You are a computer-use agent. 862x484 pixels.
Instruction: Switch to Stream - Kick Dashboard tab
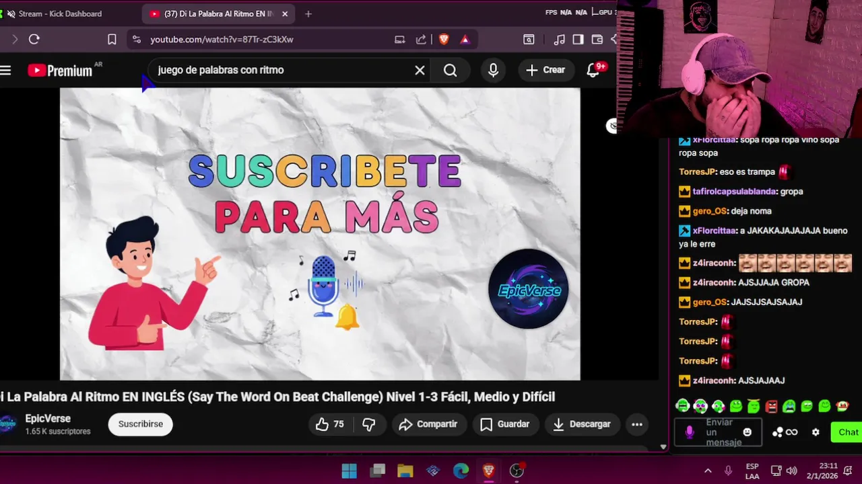point(61,13)
